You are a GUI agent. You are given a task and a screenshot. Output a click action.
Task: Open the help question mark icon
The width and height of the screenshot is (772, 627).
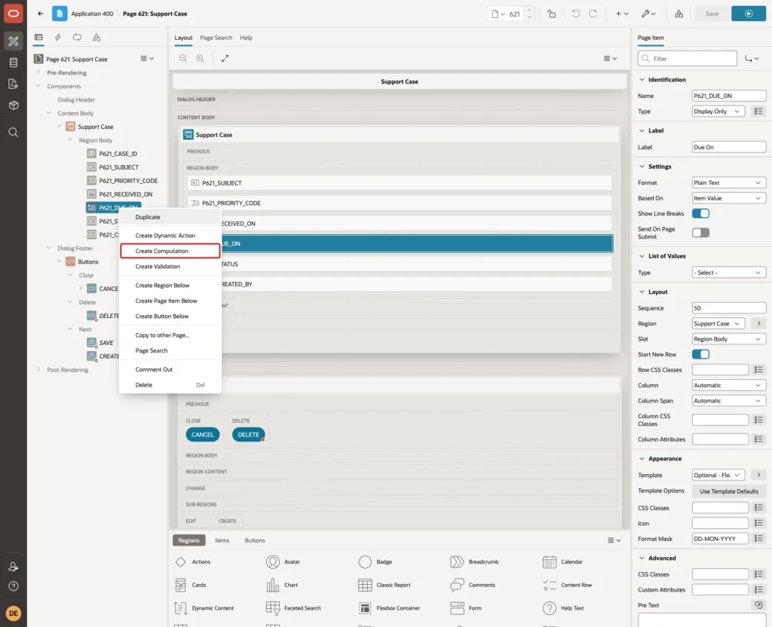[x=14, y=586]
